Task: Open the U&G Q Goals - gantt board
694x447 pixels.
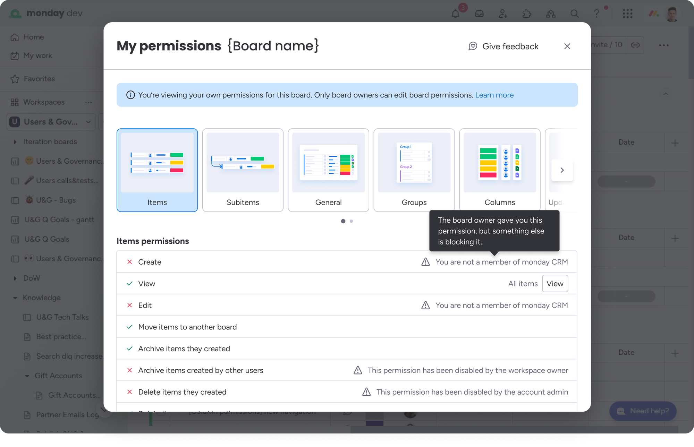Action: (x=59, y=220)
